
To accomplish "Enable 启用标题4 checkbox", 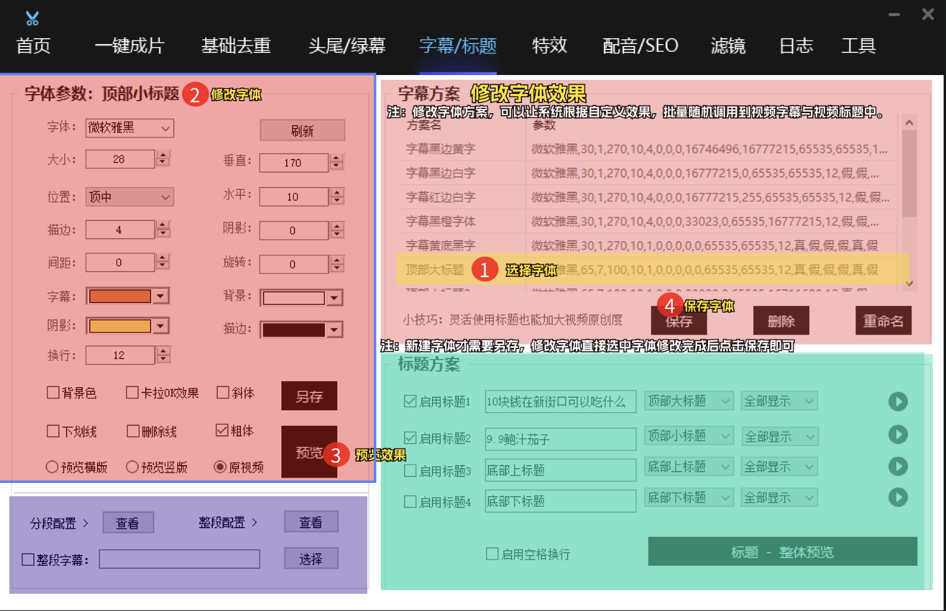I will point(410,502).
